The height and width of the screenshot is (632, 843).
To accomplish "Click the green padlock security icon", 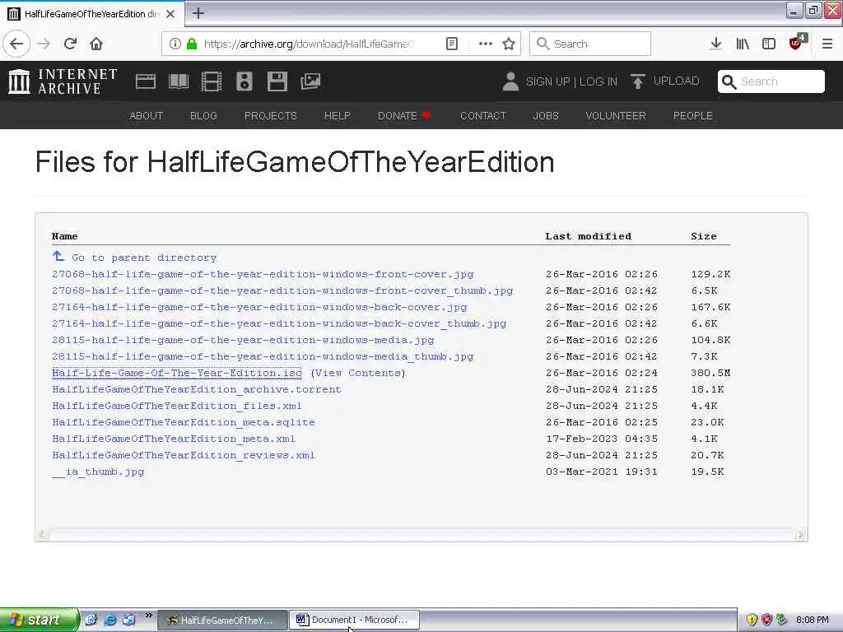I will pos(191,44).
